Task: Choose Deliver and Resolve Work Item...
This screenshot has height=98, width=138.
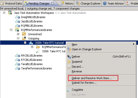Action: click(93, 78)
